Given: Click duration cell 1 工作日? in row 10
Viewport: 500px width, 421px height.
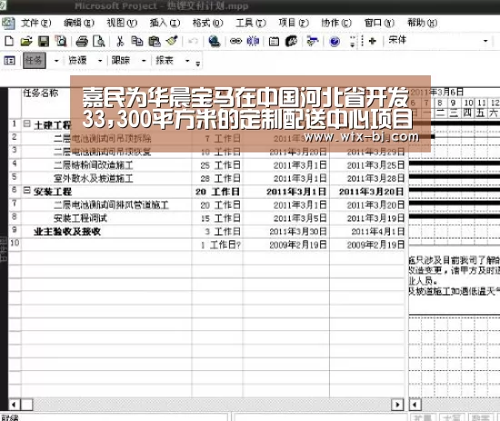Looking at the screenshot, I should pos(221,245).
